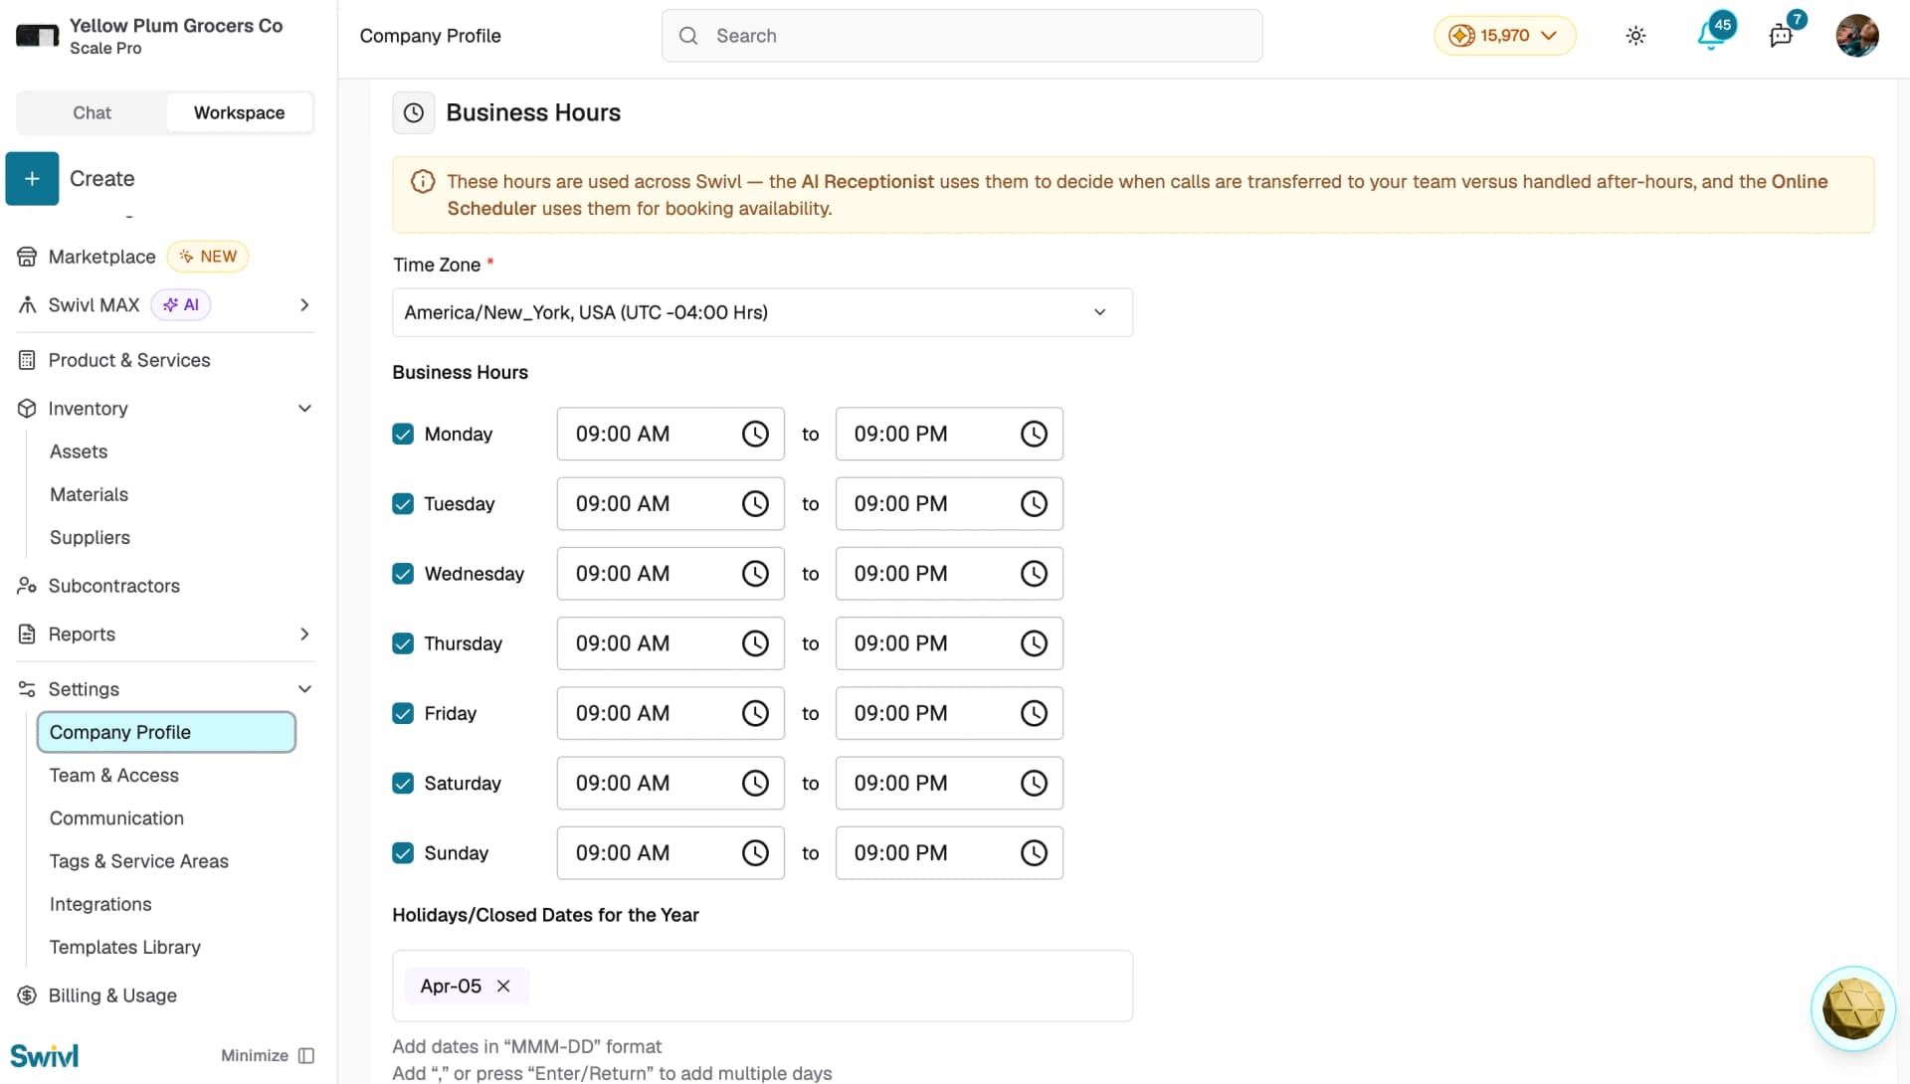Screen dimensions: 1910x1084
Task: Click the Sunday 09:00 PM end time field
Action: coord(949,852)
